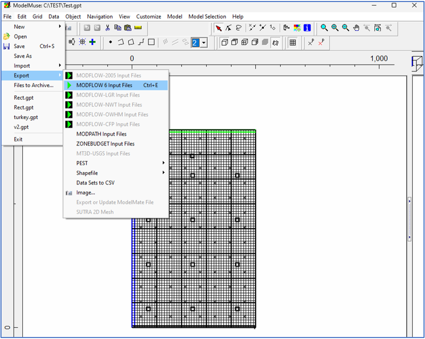
Task: Click the insert vertex tool icon
Action: tap(252, 28)
